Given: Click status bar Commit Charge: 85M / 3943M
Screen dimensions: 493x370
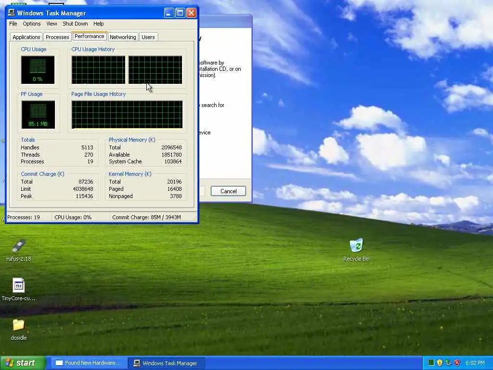Looking at the screenshot, I should click(146, 217).
